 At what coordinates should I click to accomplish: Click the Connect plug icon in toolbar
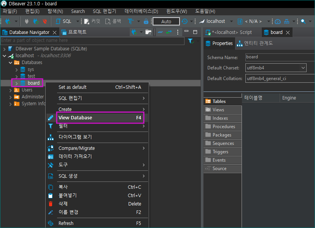coord(27,21)
